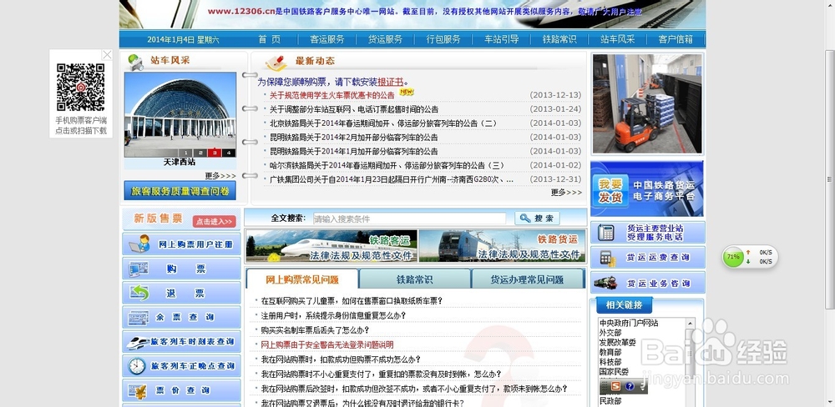This screenshot has width=835, height=407.
Task: Click 更多 under station photos
Action: click(220, 176)
